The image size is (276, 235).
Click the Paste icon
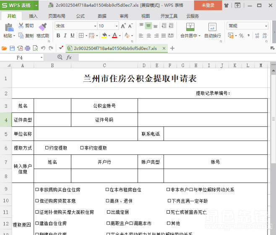coord(9,27)
